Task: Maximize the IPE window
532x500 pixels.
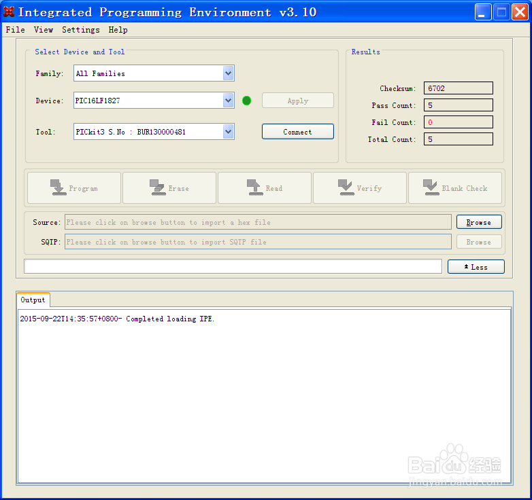Action: [x=501, y=12]
